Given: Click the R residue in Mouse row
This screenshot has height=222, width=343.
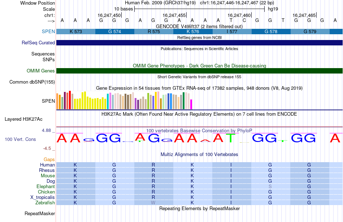Looking at the screenshot, I should click(153, 176).
